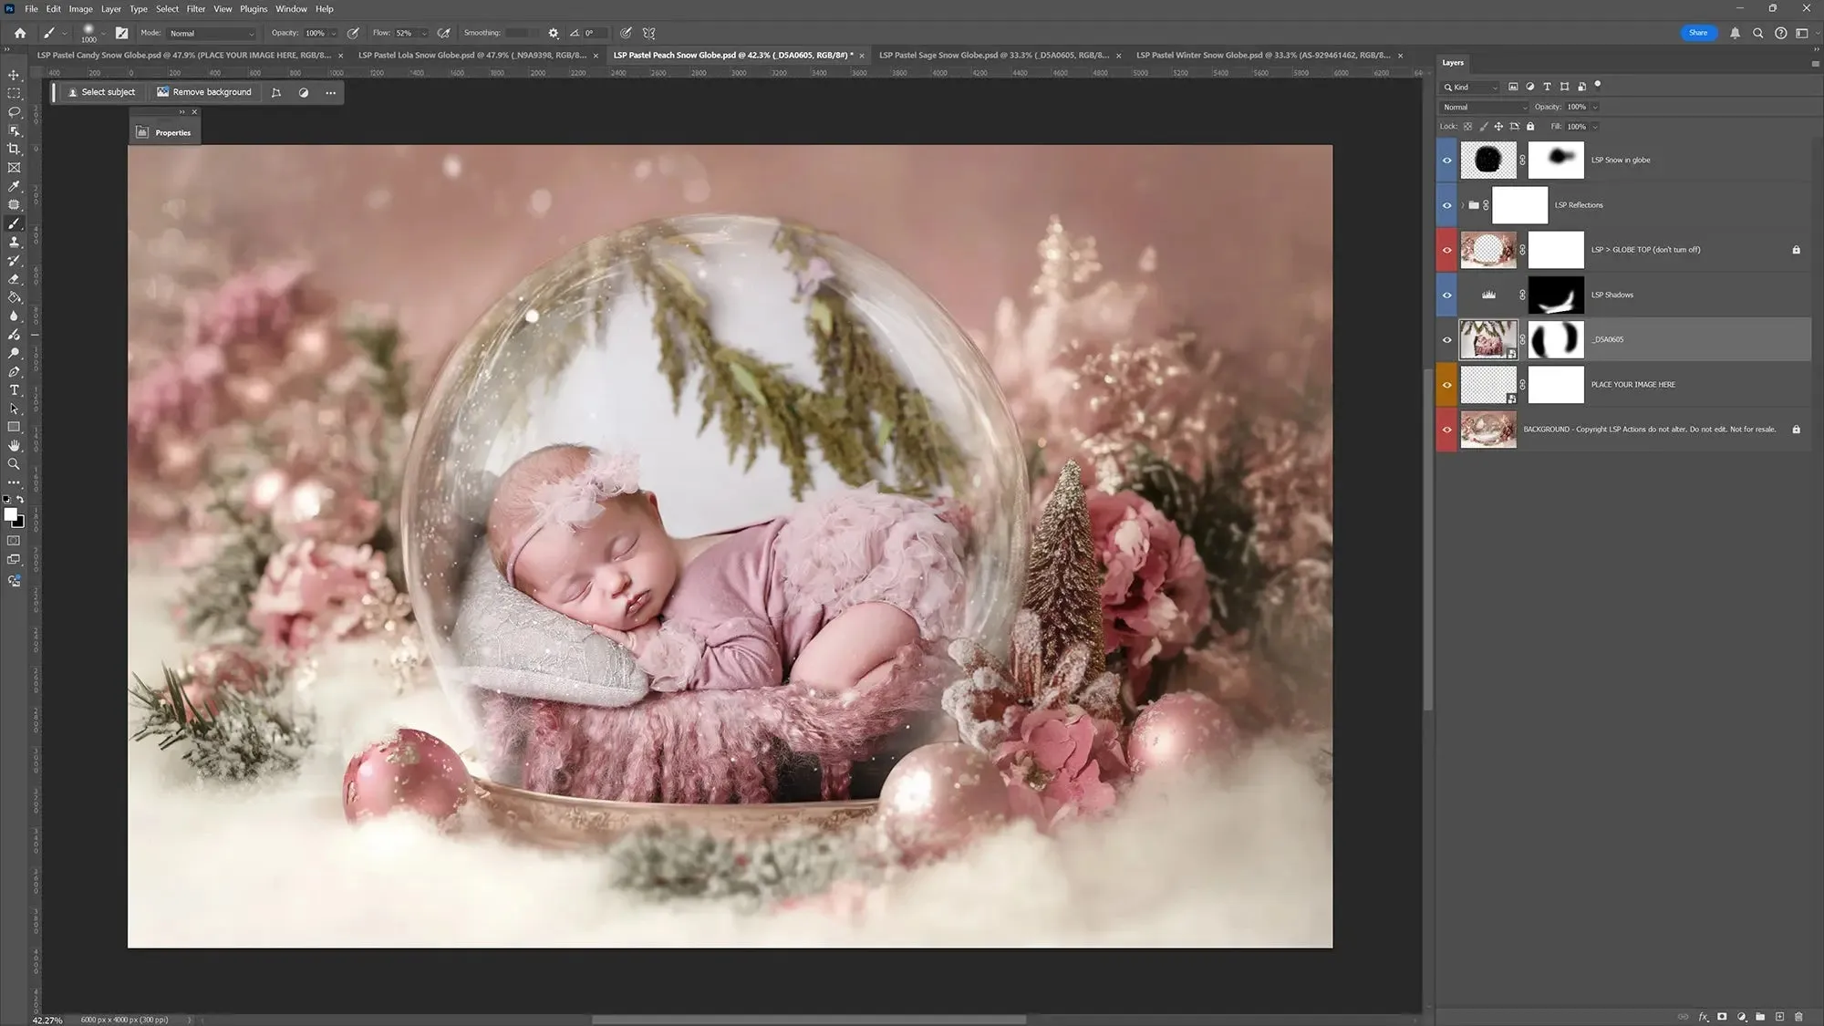Toggle layer filtering on or off
Viewport: 1824px width, 1026px height.
[1598, 85]
